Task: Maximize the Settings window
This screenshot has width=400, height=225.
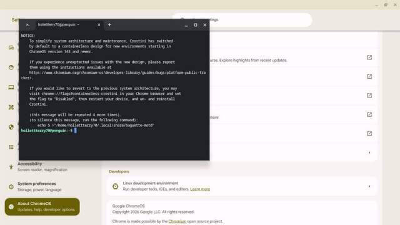Action: coord(386,5)
